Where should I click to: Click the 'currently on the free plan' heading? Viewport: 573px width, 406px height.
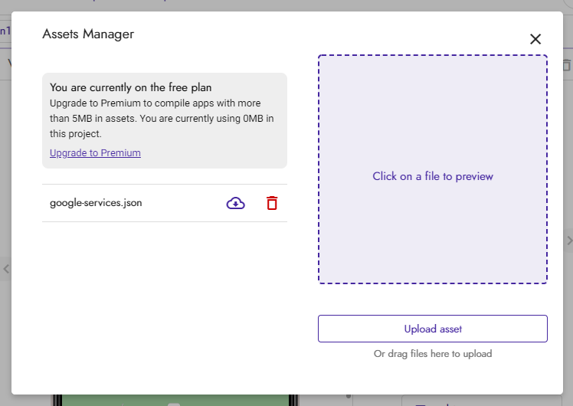click(x=131, y=87)
